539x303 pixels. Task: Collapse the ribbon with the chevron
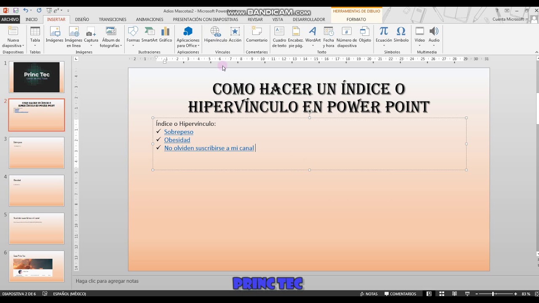click(x=536, y=52)
